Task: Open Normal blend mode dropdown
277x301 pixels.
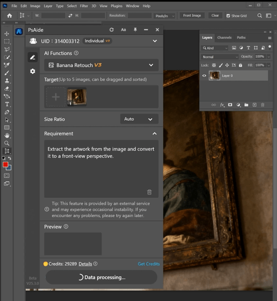Action: click(x=220, y=57)
